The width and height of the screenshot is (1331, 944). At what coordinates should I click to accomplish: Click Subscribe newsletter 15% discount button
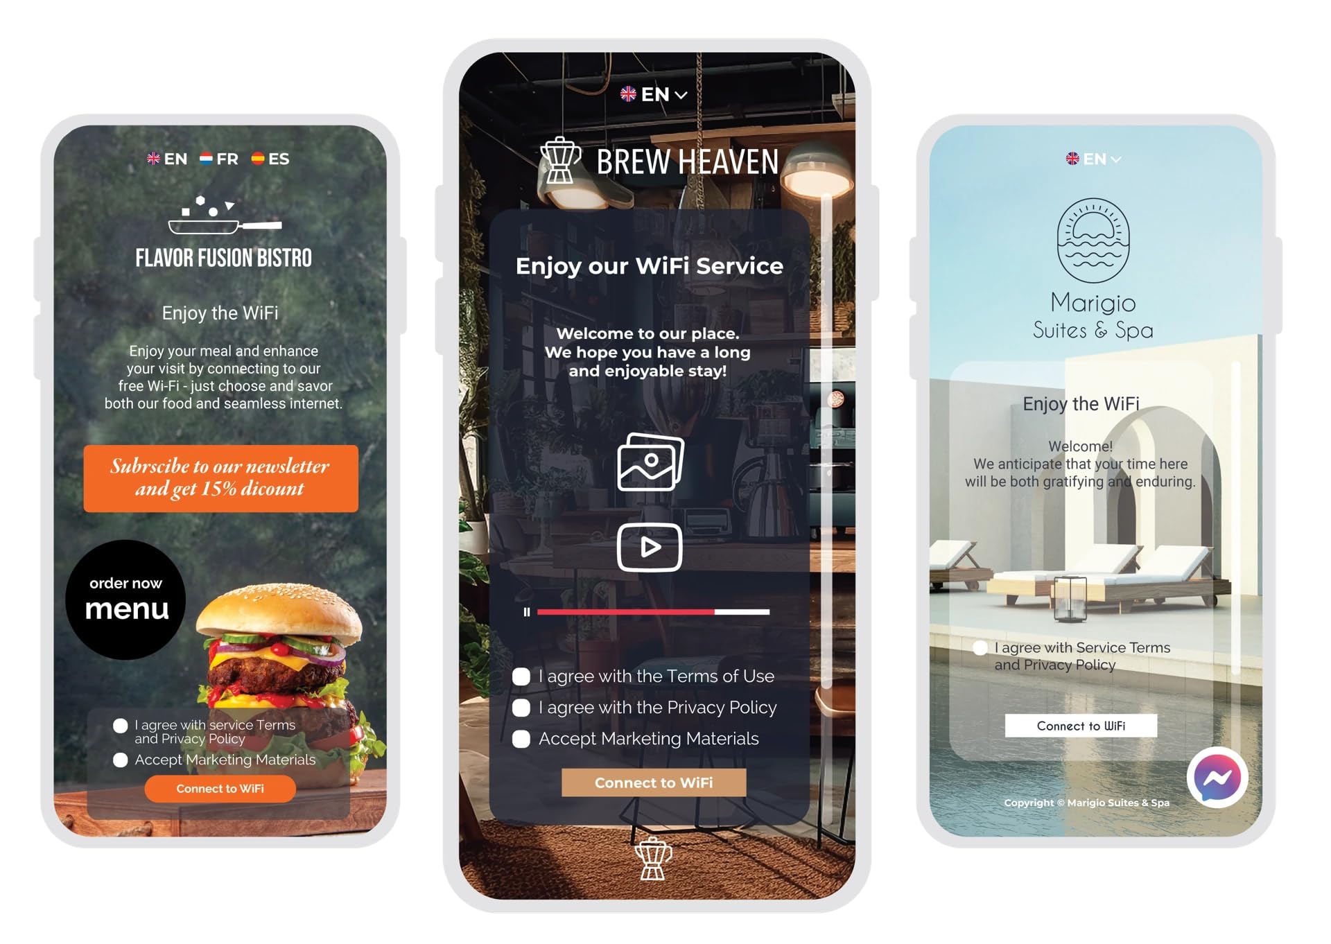click(220, 479)
